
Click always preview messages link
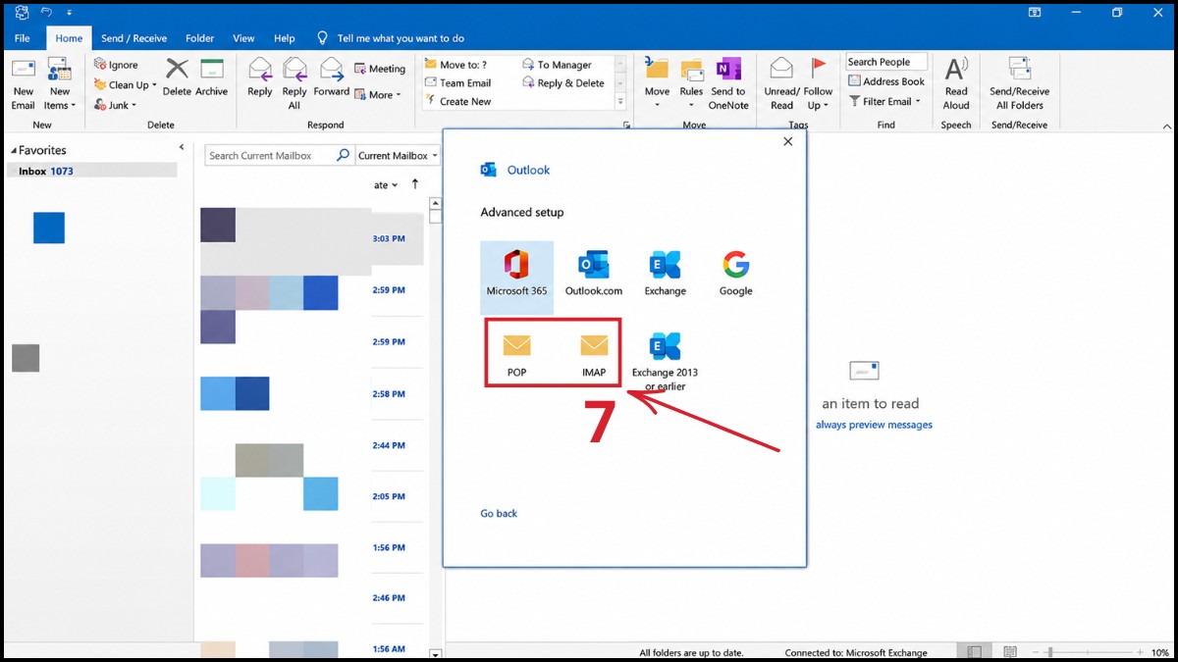[x=874, y=425]
